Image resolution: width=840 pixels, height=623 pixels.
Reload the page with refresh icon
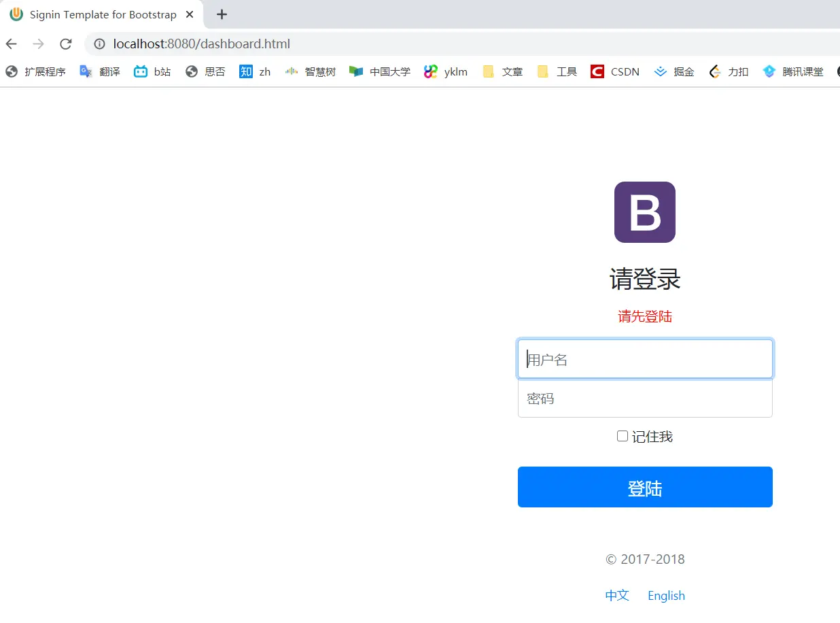tap(66, 44)
